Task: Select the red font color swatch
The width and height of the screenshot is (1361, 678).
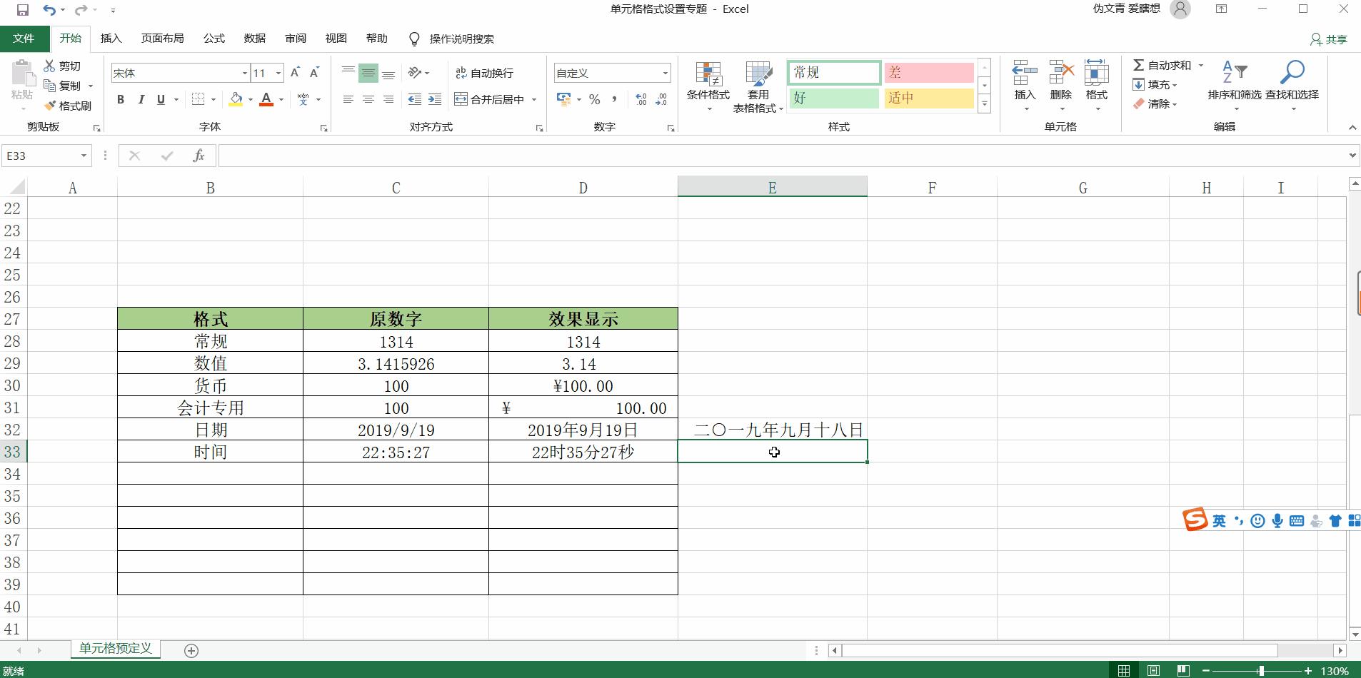Action: point(267,104)
